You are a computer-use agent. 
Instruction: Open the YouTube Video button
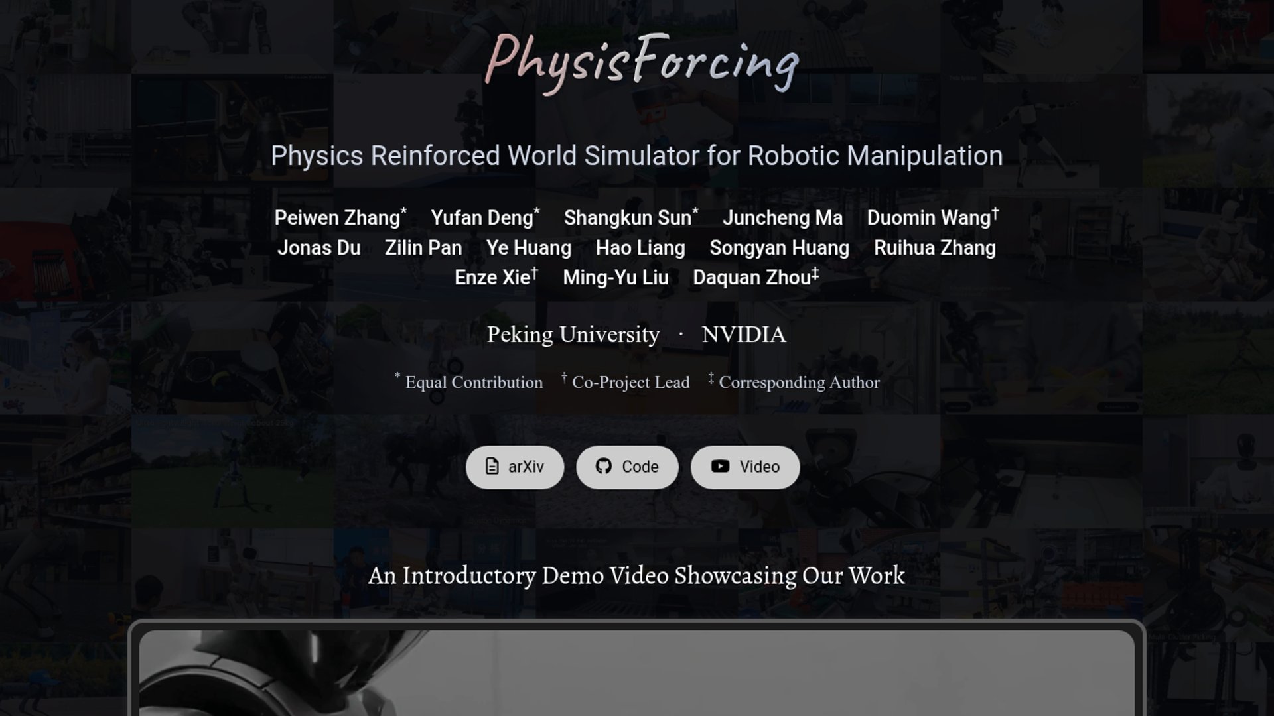745,467
